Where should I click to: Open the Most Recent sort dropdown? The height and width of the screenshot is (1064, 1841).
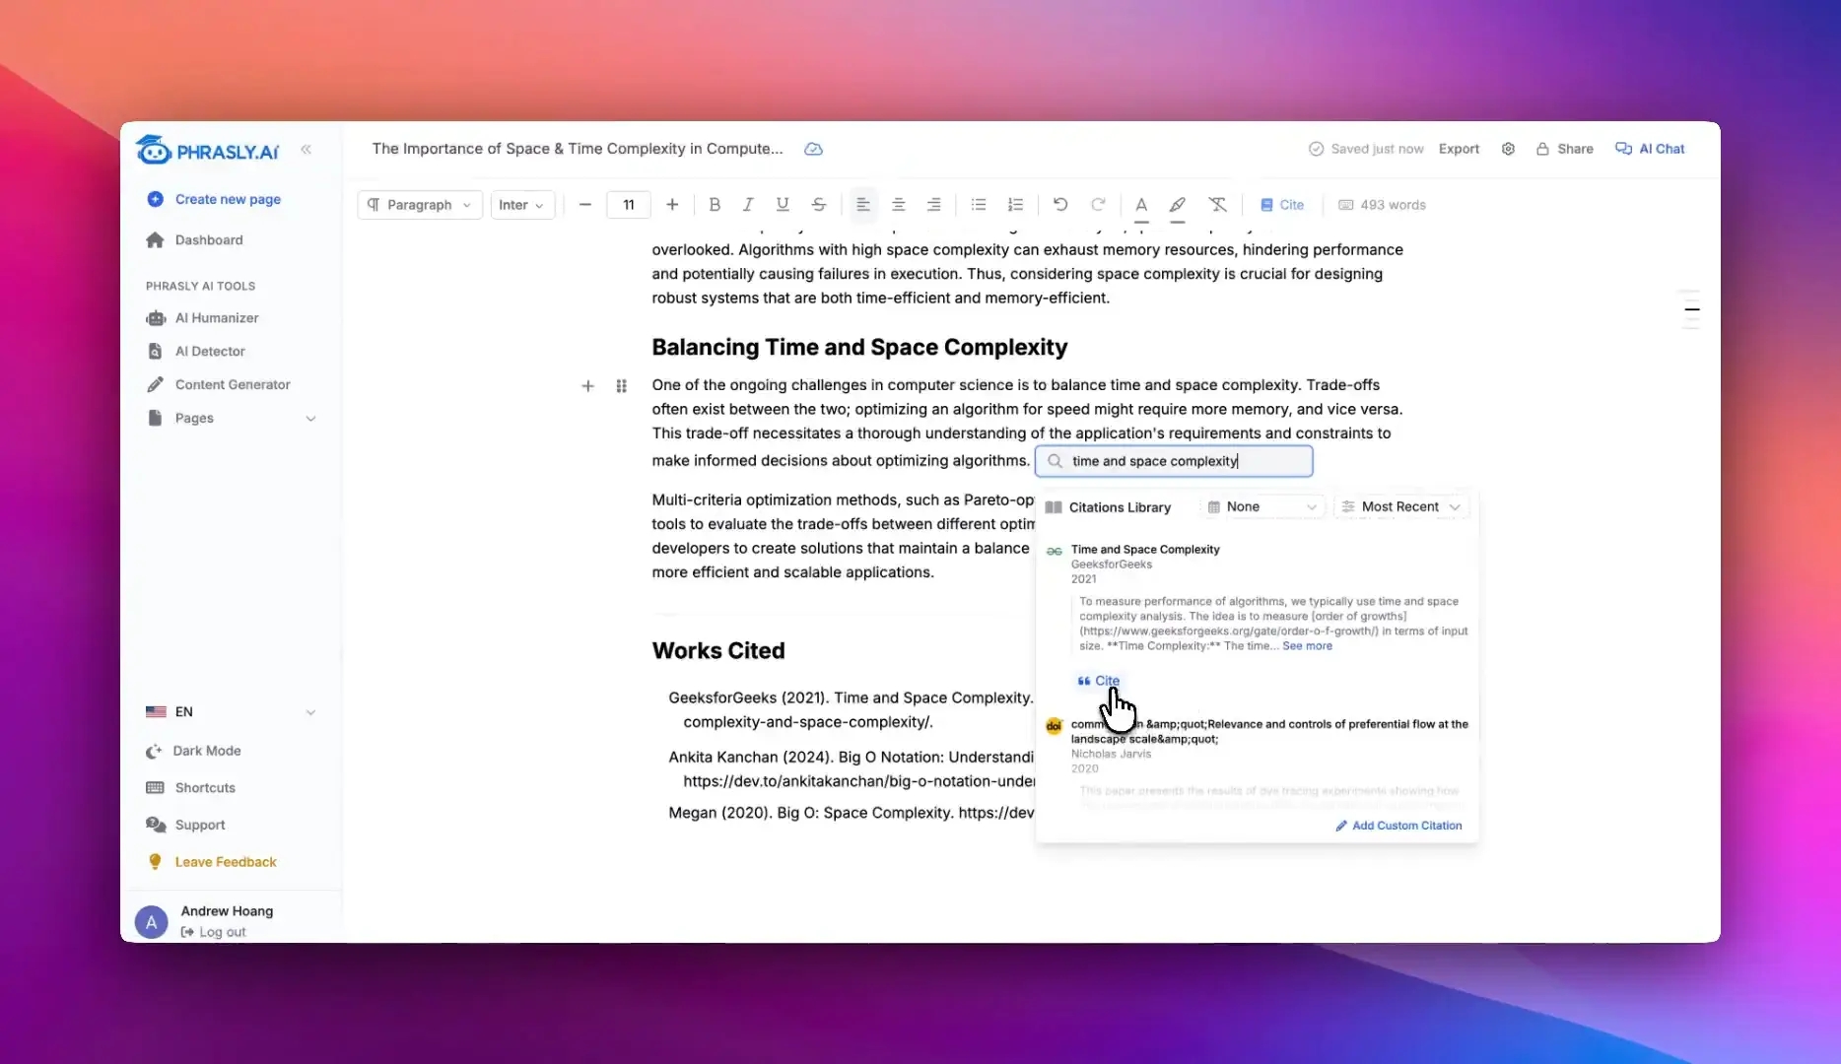(x=1401, y=507)
